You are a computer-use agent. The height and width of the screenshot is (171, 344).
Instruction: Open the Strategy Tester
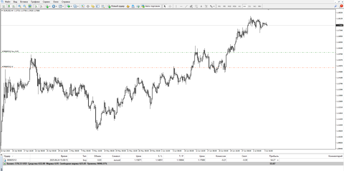[x=103, y=6]
